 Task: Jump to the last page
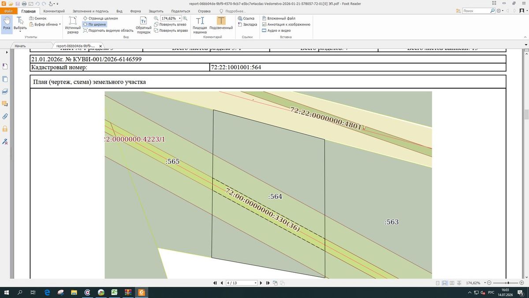[268, 283]
